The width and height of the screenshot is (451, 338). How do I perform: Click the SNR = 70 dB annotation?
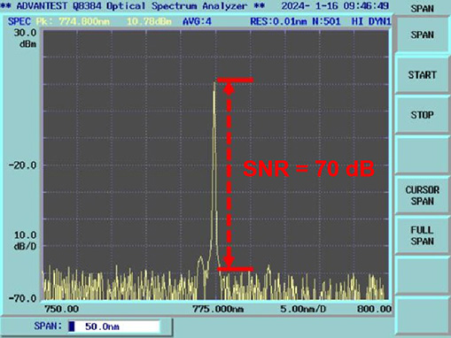click(x=308, y=169)
